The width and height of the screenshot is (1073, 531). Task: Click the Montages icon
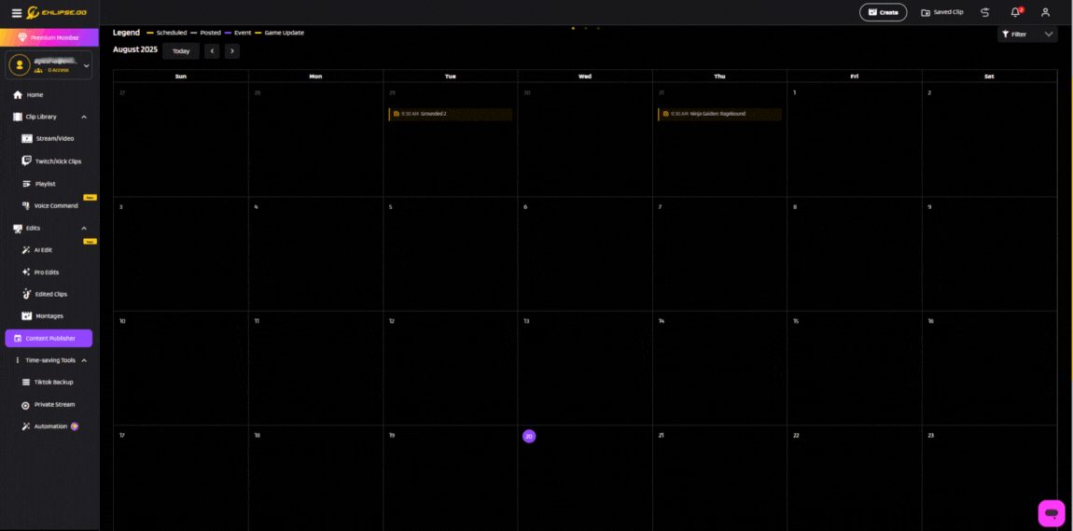[x=27, y=316]
